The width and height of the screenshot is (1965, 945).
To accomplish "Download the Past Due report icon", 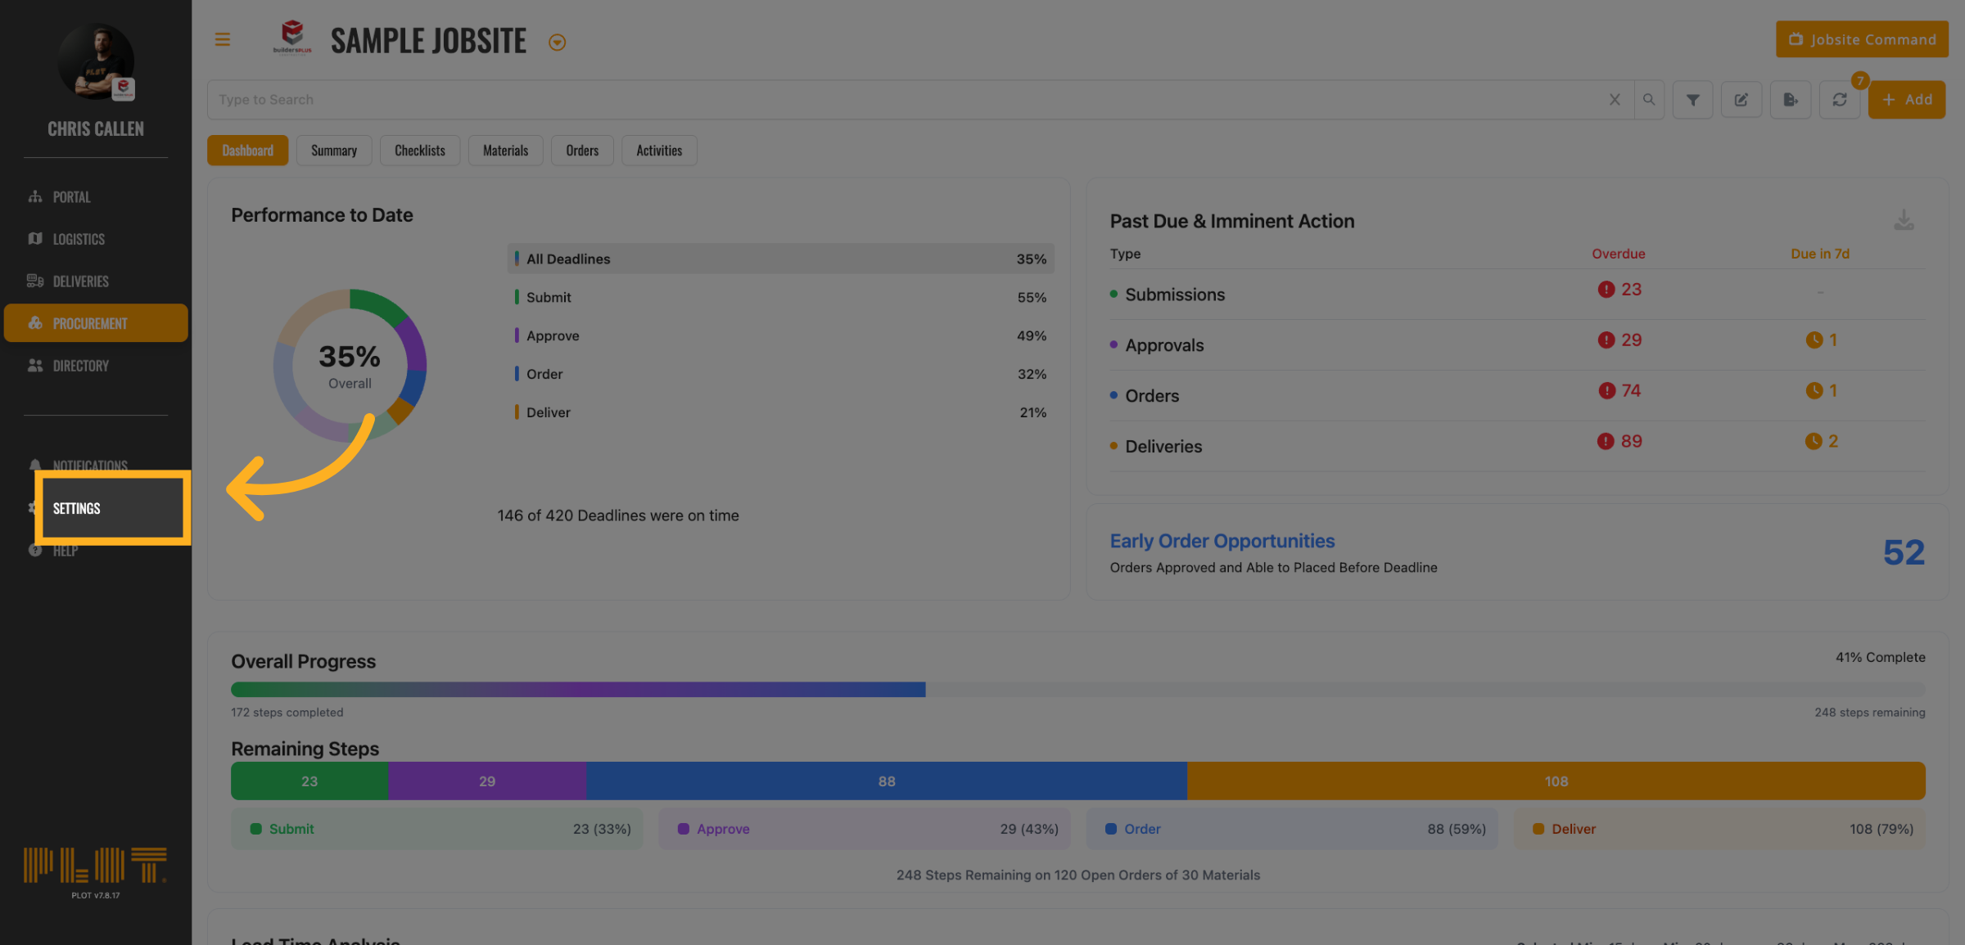I will coord(1904,220).
